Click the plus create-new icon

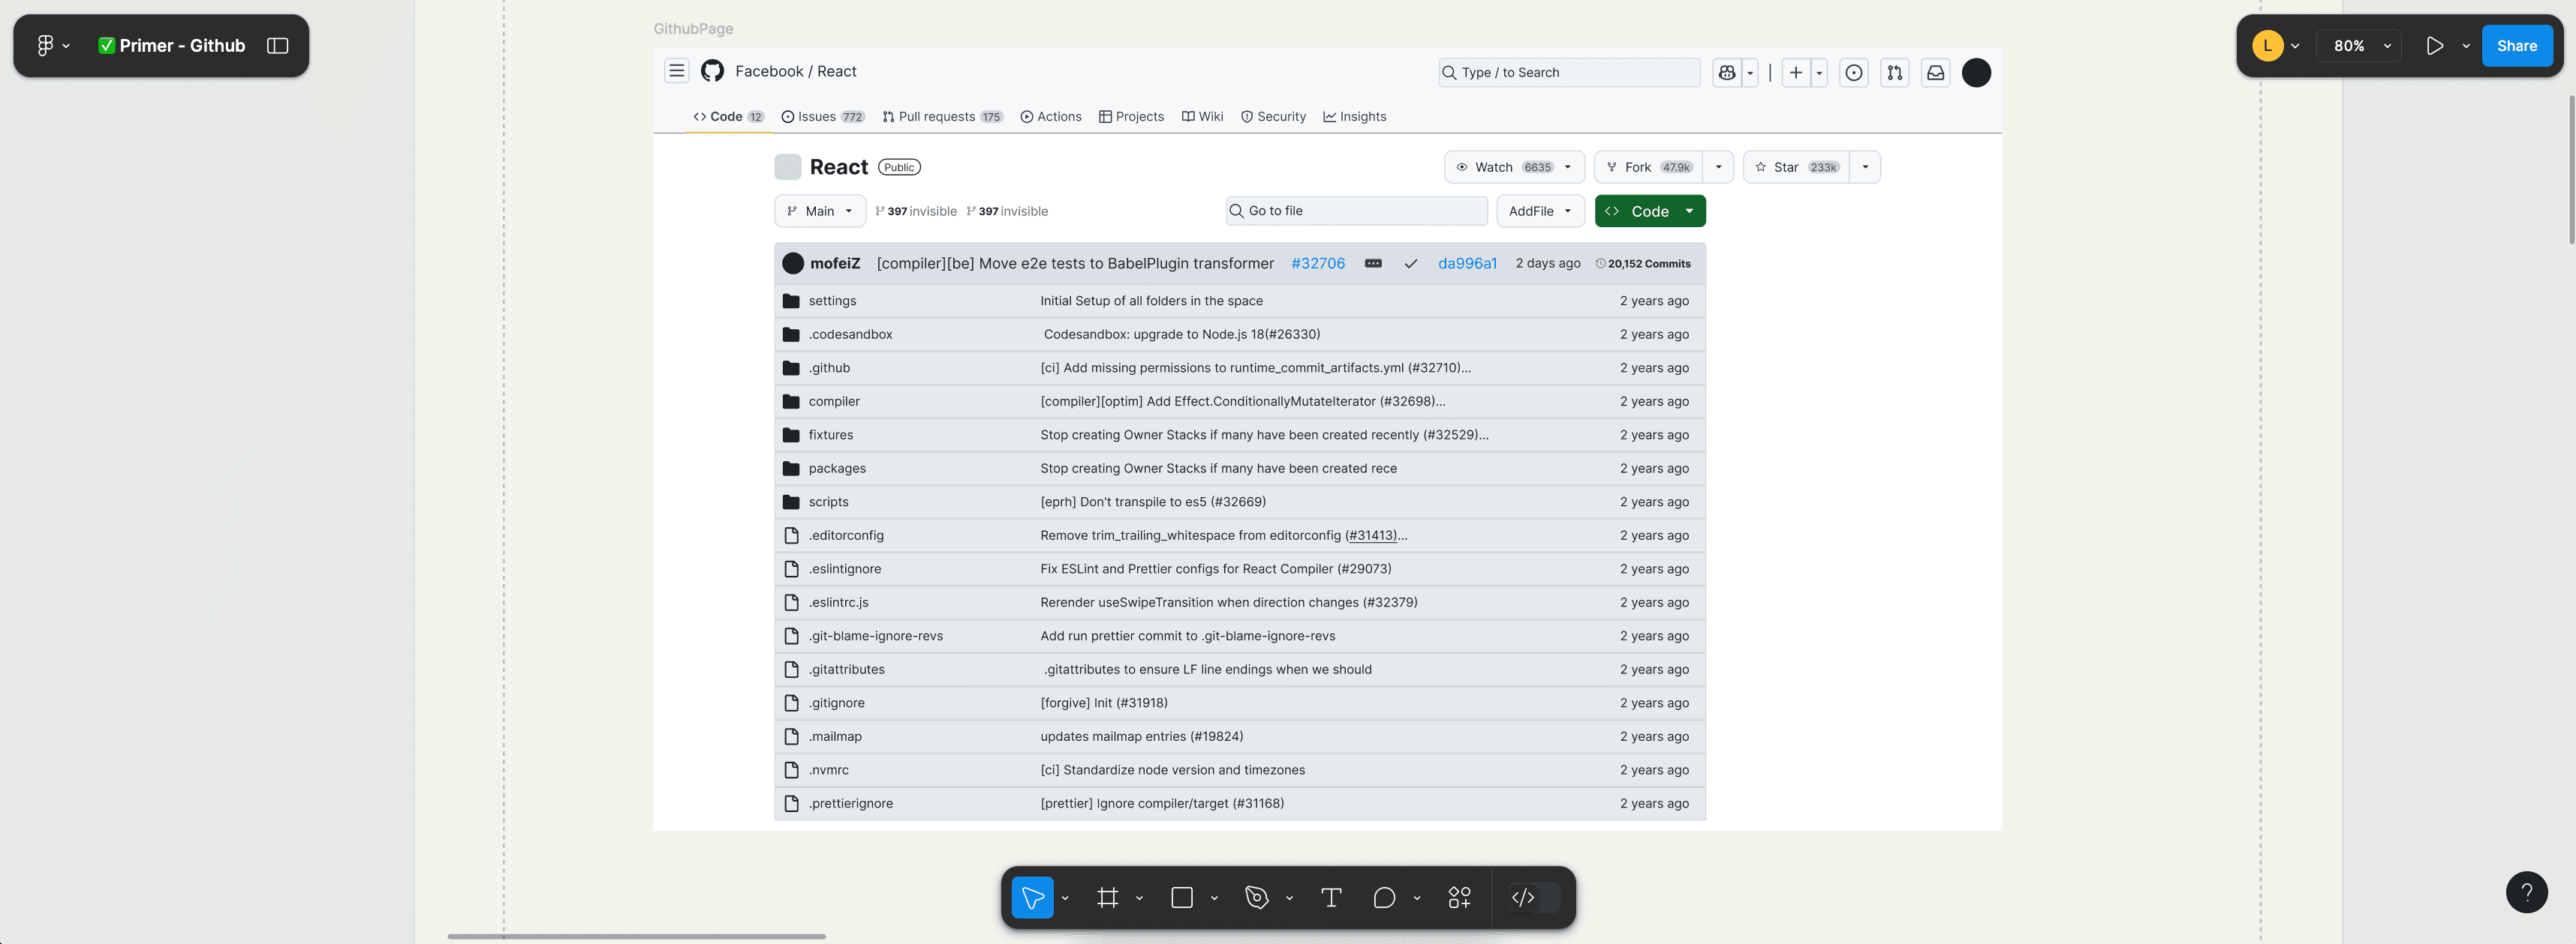point(1795,72)
